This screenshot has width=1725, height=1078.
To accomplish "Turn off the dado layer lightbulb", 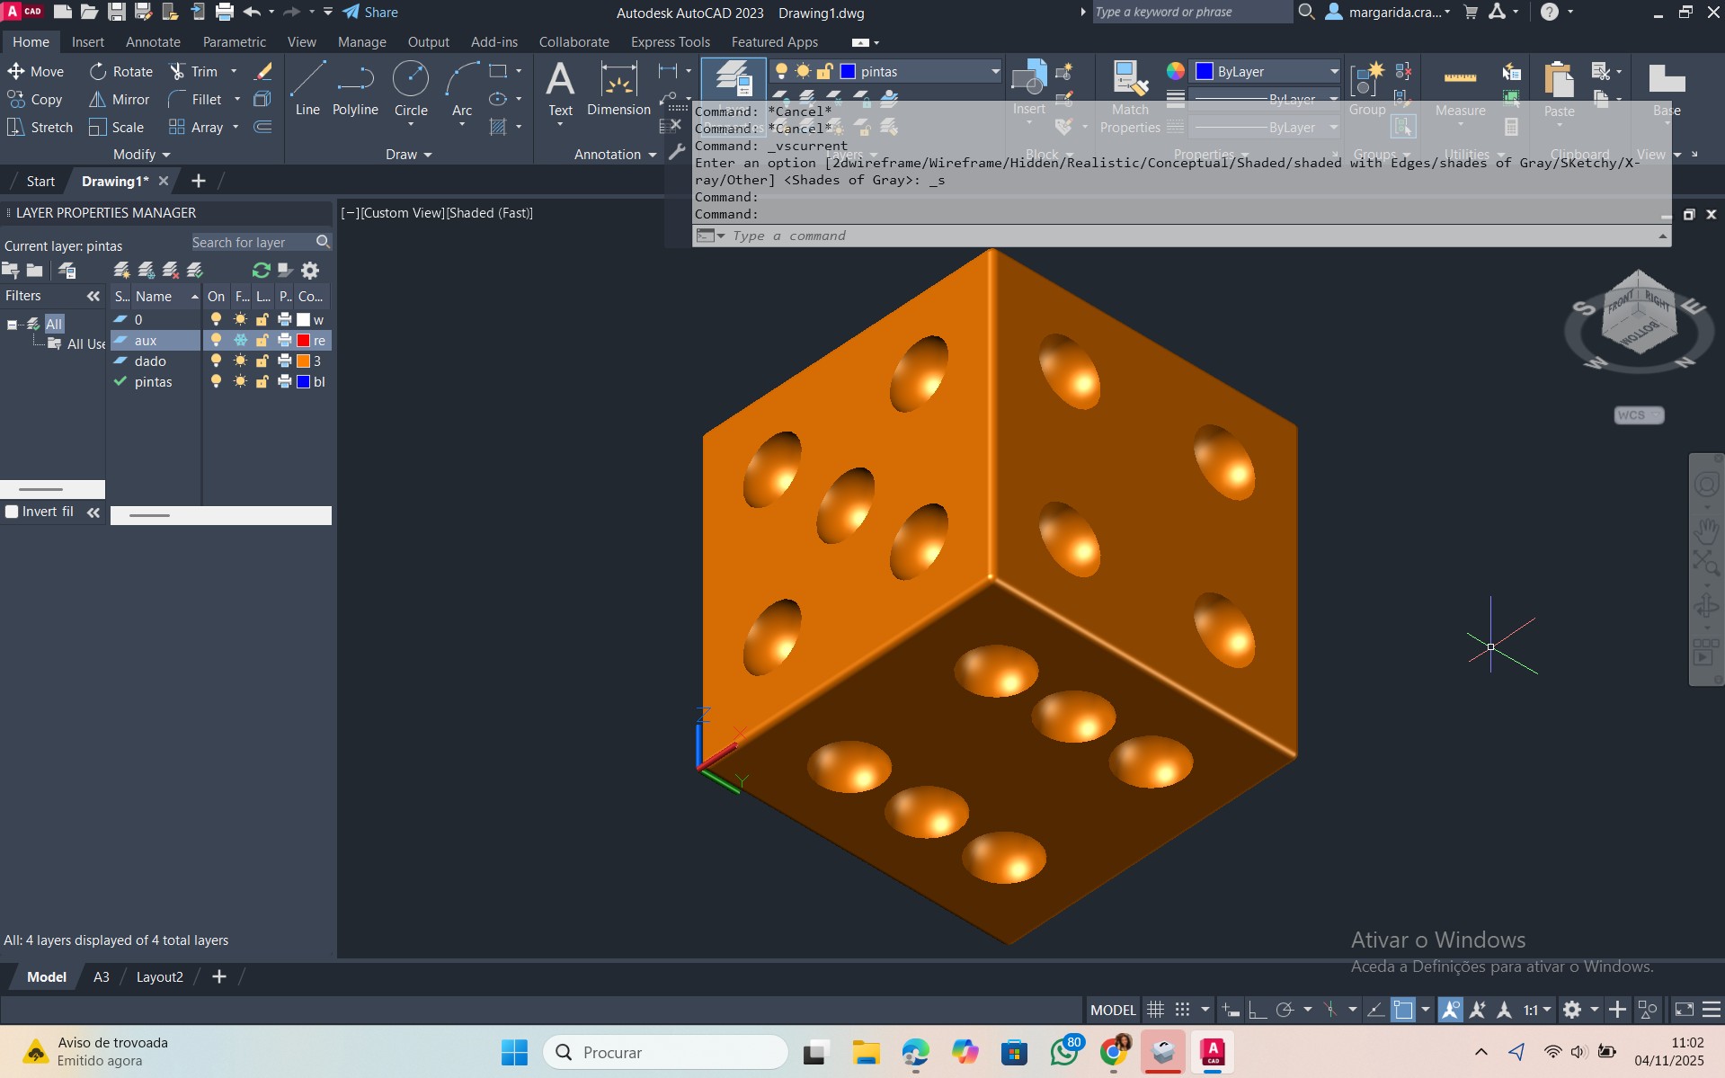I will [x=216, y=361].
